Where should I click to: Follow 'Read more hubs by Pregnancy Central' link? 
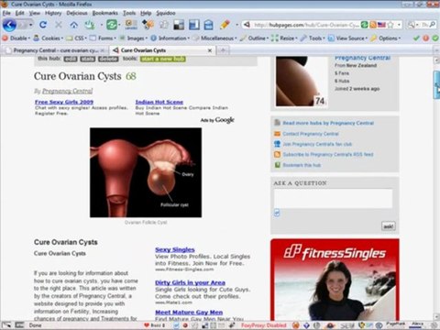[x=328, y=123]
